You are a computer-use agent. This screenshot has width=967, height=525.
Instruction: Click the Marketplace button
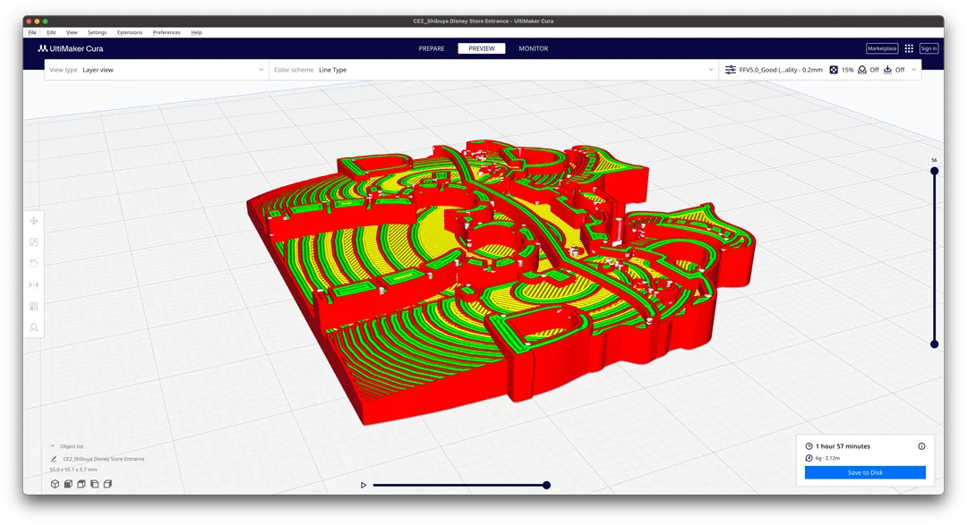pos(882,48)
